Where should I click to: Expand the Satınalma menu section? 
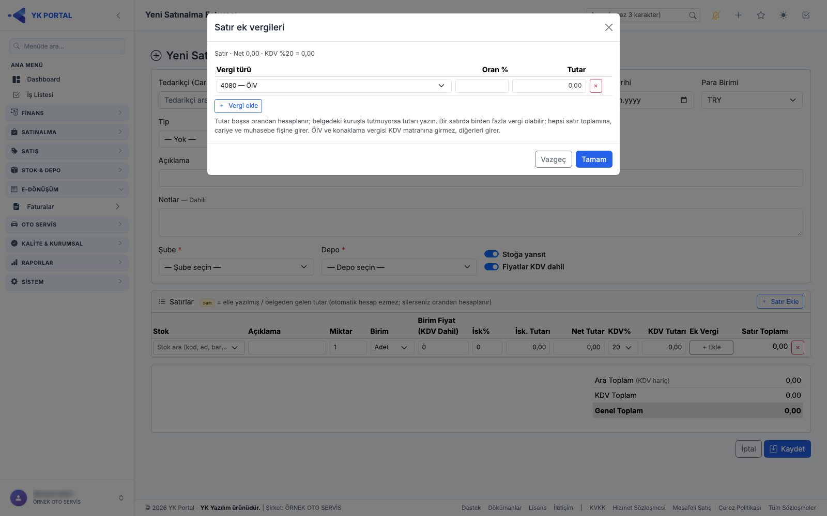(x=67, y=132)
